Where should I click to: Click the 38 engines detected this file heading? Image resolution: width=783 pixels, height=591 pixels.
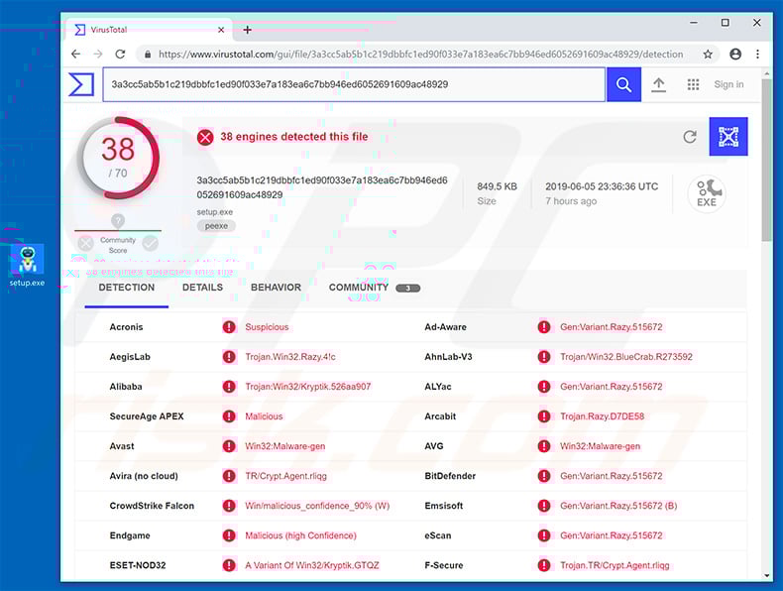[294, 137]
